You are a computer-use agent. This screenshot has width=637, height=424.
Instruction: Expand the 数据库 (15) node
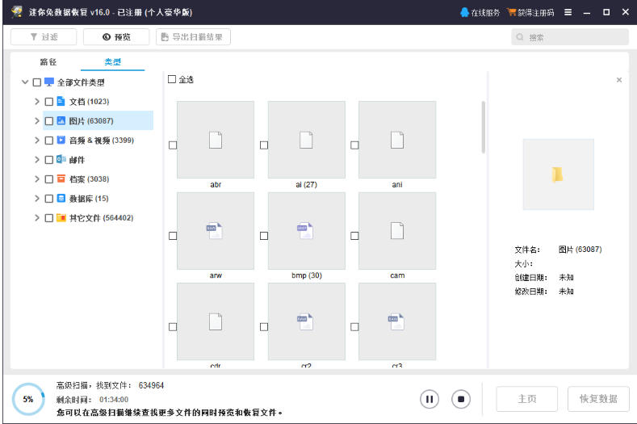[x=37, y=199]
